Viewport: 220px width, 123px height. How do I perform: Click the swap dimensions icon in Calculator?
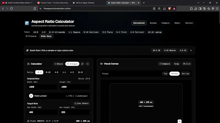click(82, 64)
